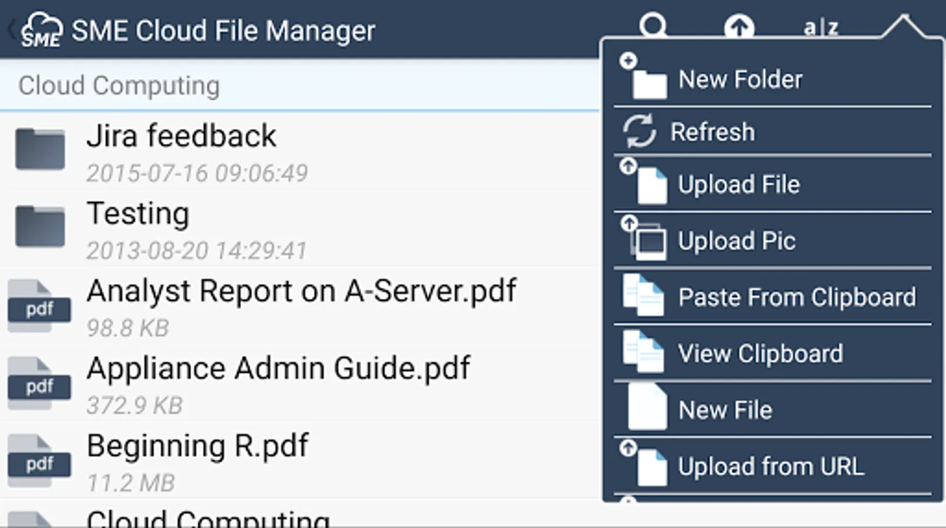Tap the Beginning R.pdf file icon
The width and height of the screenshot is (946, 528).
coord(39,462)
